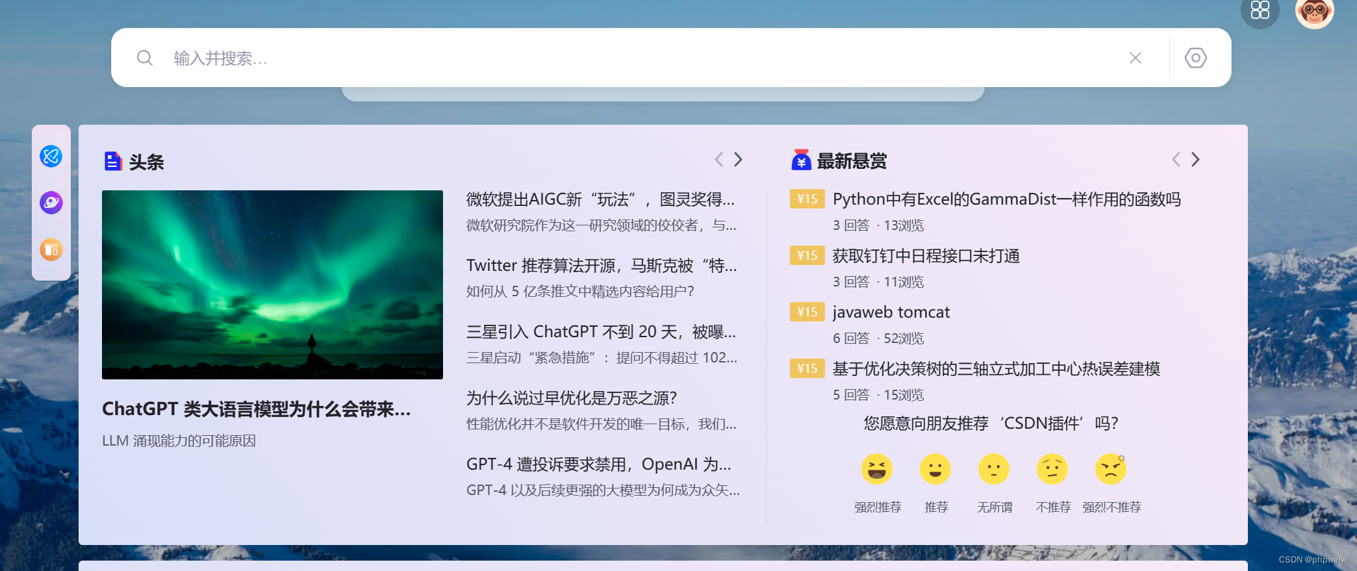Click 3 回答 · 13浏览 stats
The image size is (1357, 571).
pos(878,225)
